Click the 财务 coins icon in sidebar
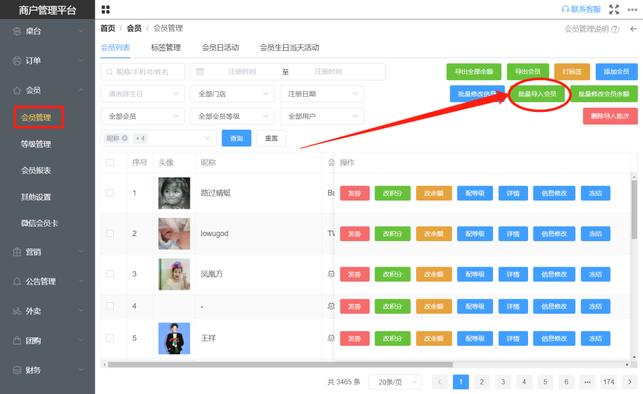The width and height of the screenshot is (643, 394). 17,370
